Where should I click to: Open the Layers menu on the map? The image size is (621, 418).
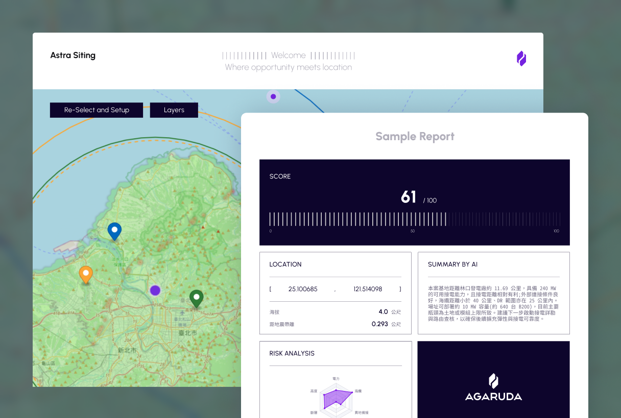[174, 110]
